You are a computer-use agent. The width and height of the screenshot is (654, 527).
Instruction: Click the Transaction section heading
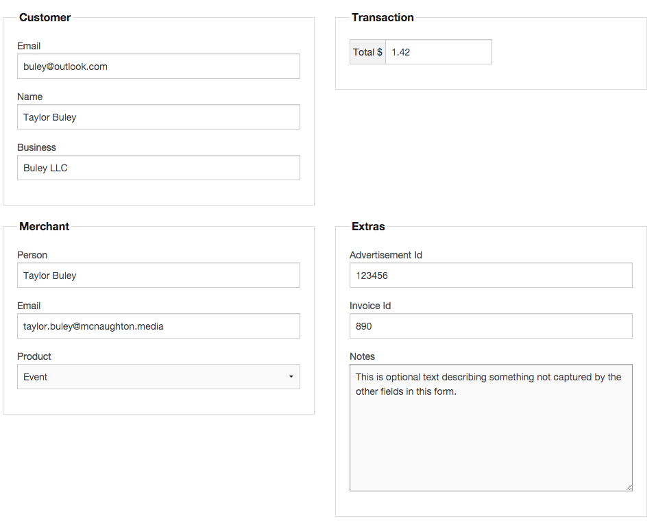tap(383, 18)
